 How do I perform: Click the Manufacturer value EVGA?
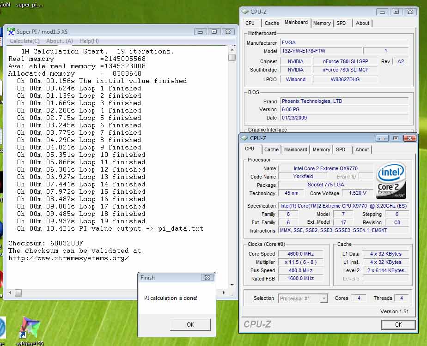(x=344, y=42)
